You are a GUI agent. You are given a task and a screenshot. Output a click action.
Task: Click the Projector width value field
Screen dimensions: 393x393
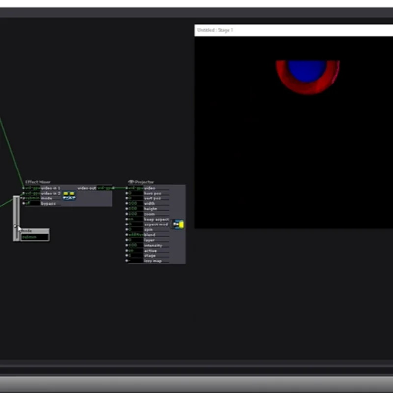(136, 203)
